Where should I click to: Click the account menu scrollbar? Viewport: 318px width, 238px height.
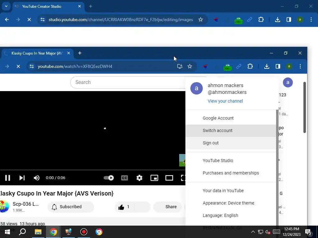tap(277, 168)
